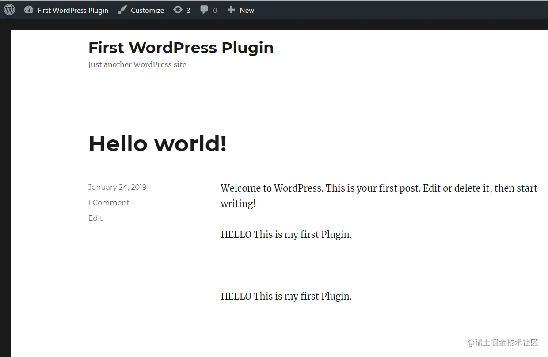Screen dimensions: 548x357
Task: Open the WordPress logo menu
Action: coord(10,10)
